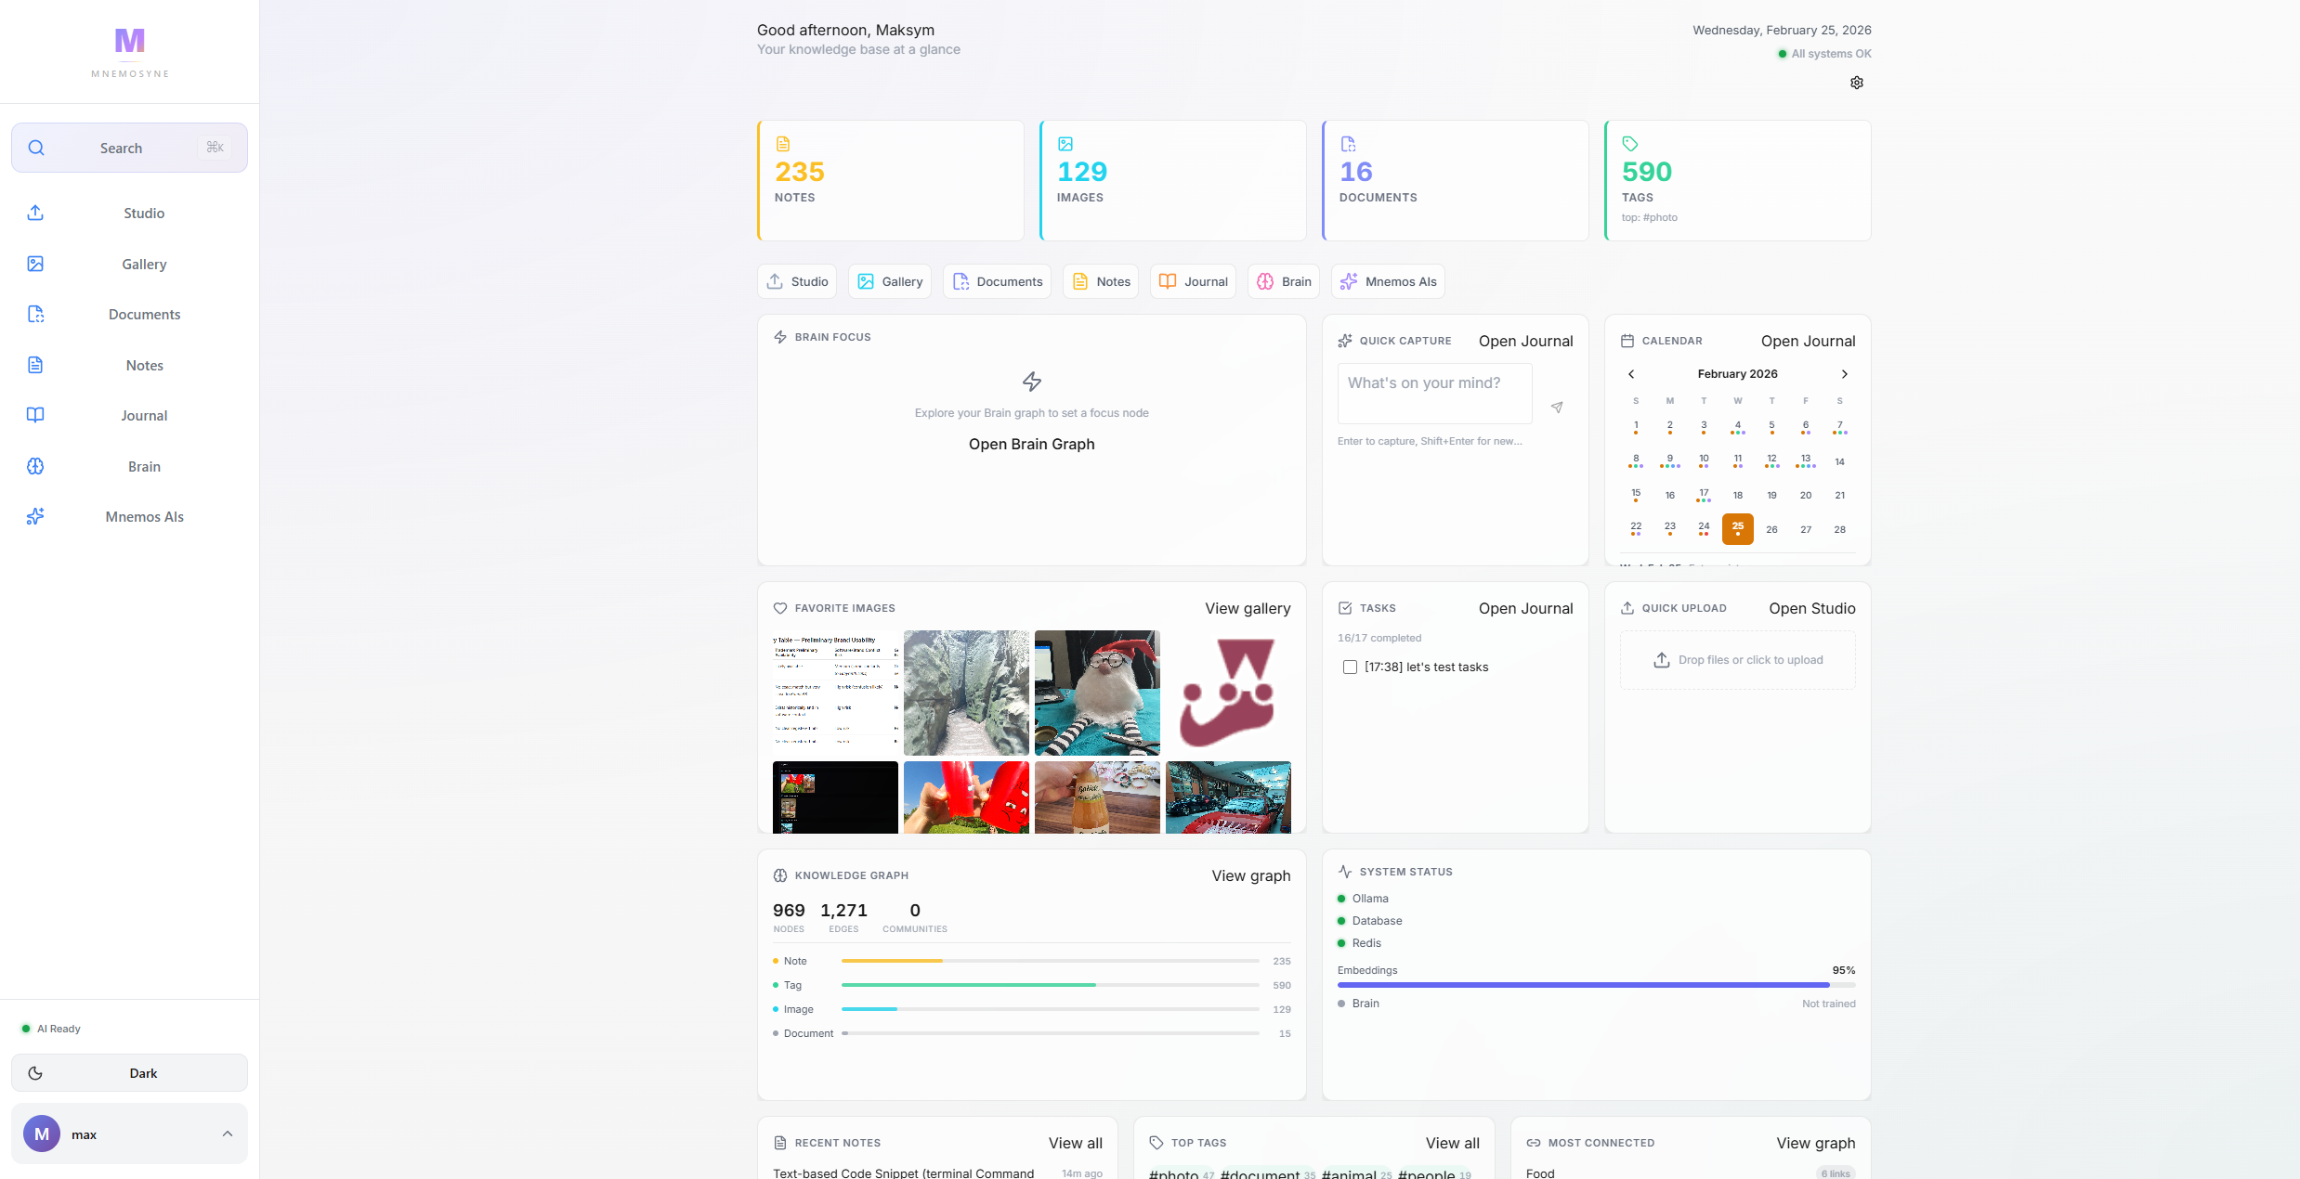Image resolution: width=2300 pixels, height=1179 pixels.
Task: Toggle Dark theme button
Action: pyautogui.click(x=129, y=1073)
